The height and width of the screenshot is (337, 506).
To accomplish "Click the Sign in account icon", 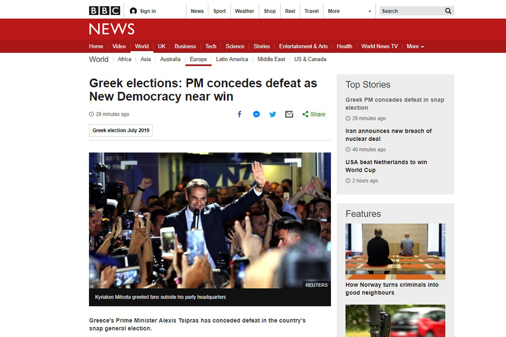I will 133,11.
